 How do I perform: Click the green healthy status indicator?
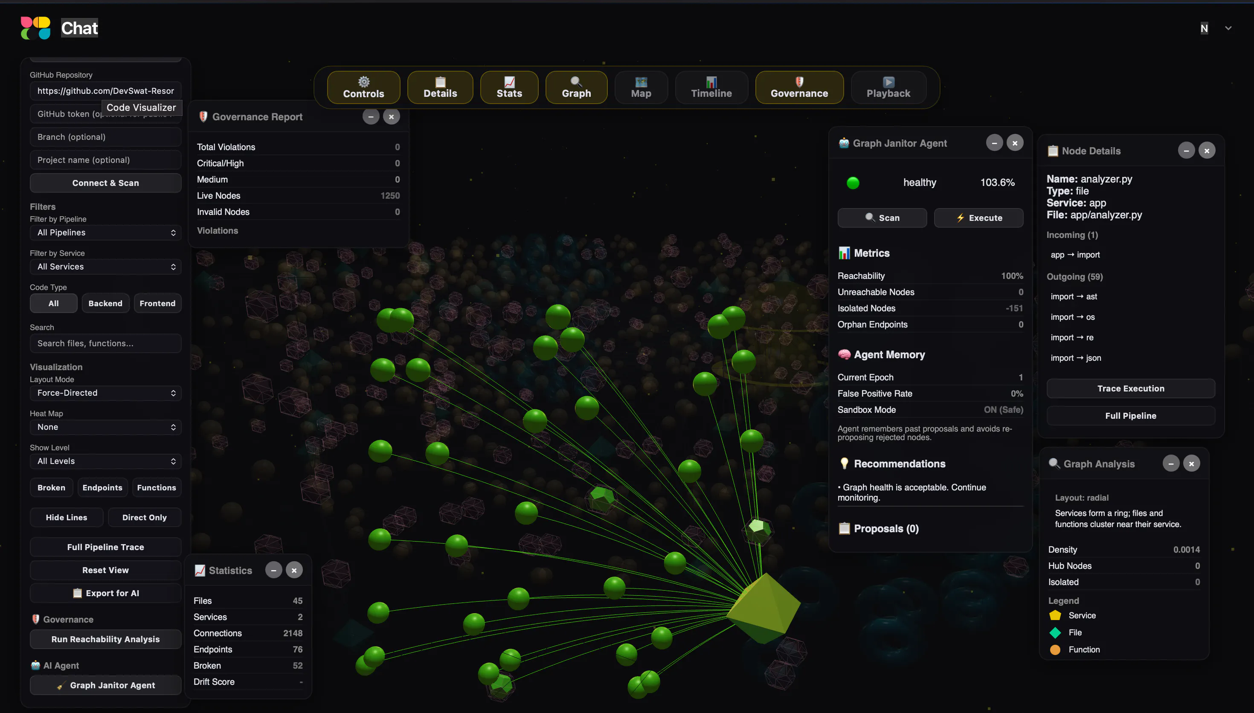[x=853, y=183]
